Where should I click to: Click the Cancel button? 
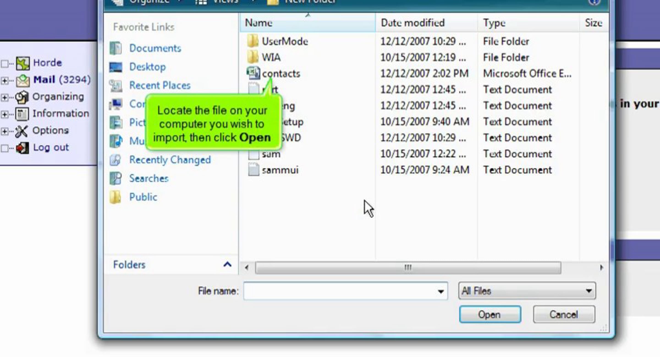point(564,314)
